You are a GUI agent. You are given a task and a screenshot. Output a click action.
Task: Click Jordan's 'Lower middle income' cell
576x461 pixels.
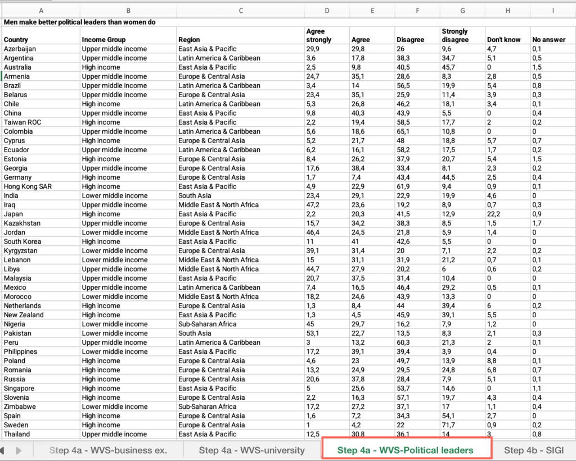[x=128, y=232]
